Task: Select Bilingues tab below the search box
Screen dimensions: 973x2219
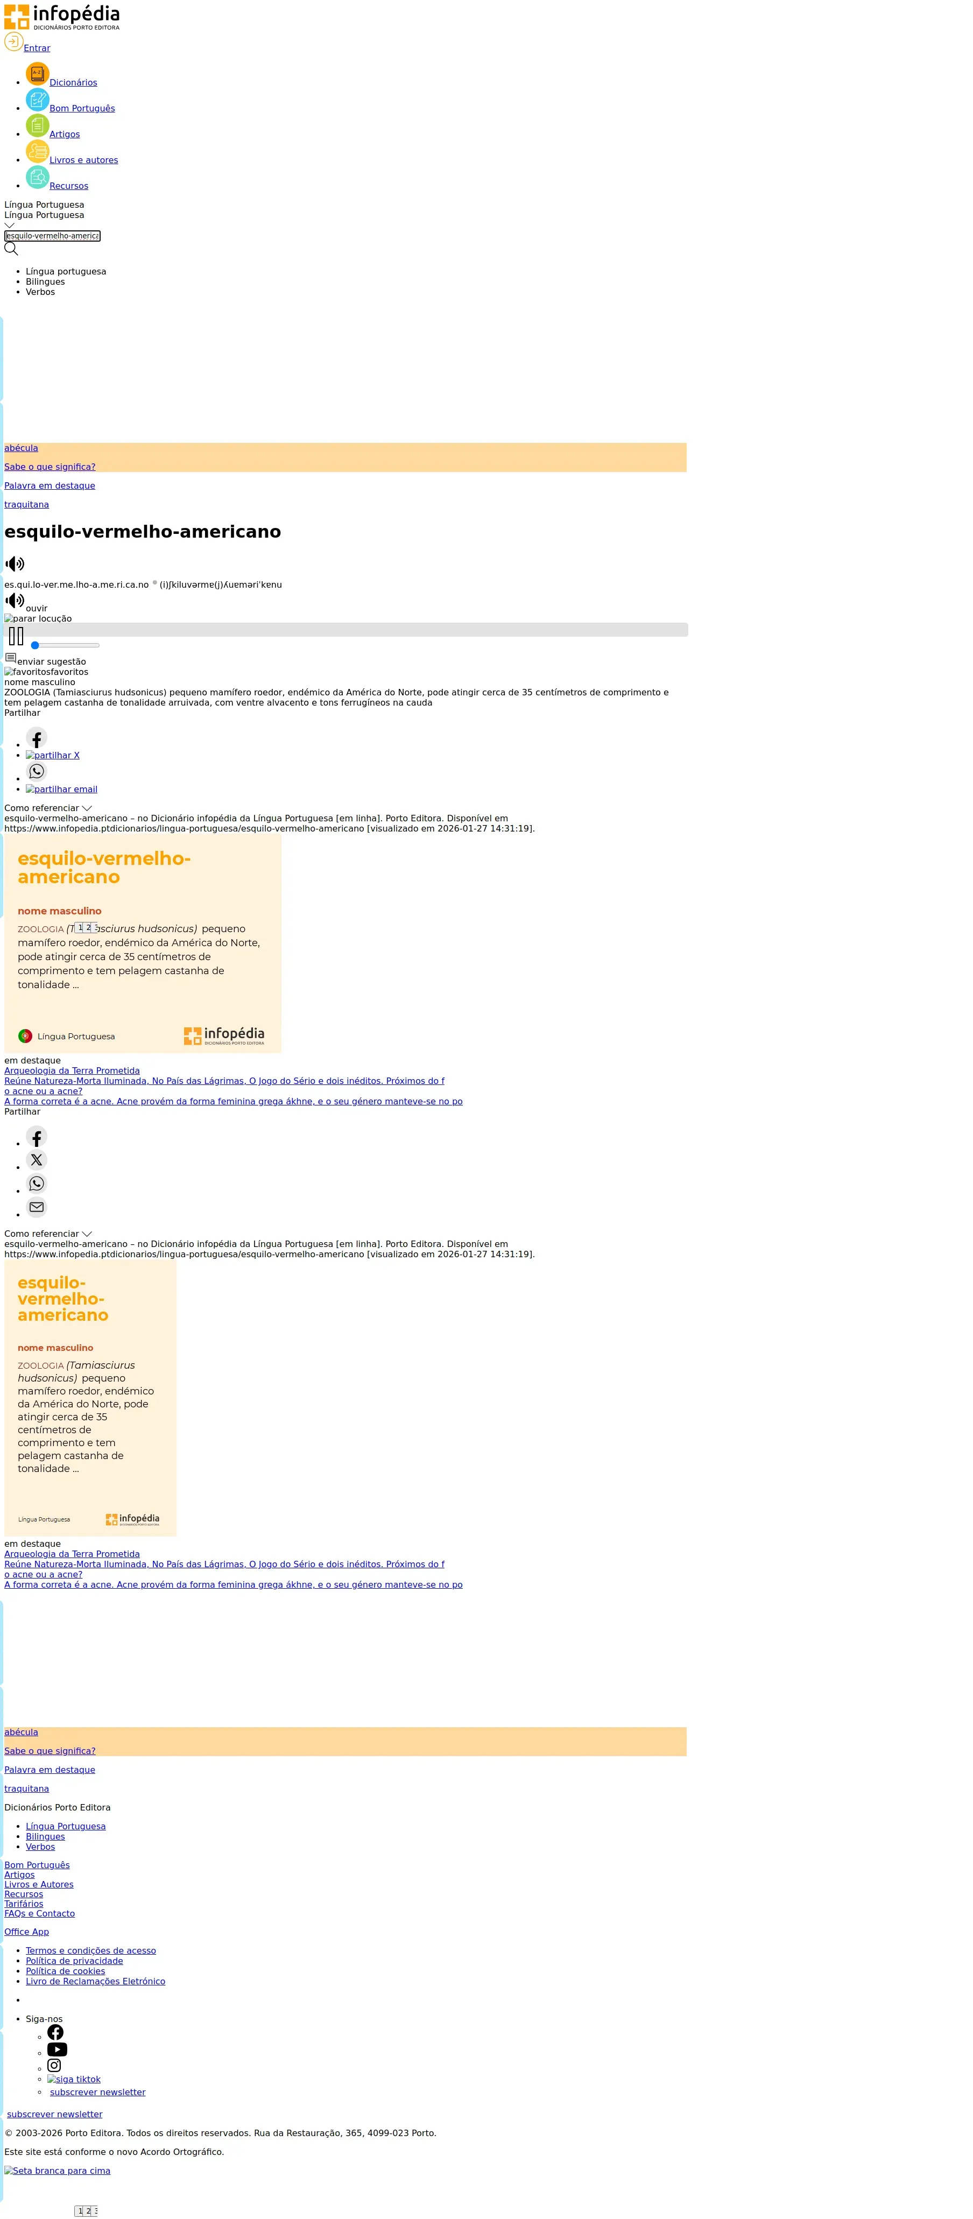Action: [x=46, y=281]
